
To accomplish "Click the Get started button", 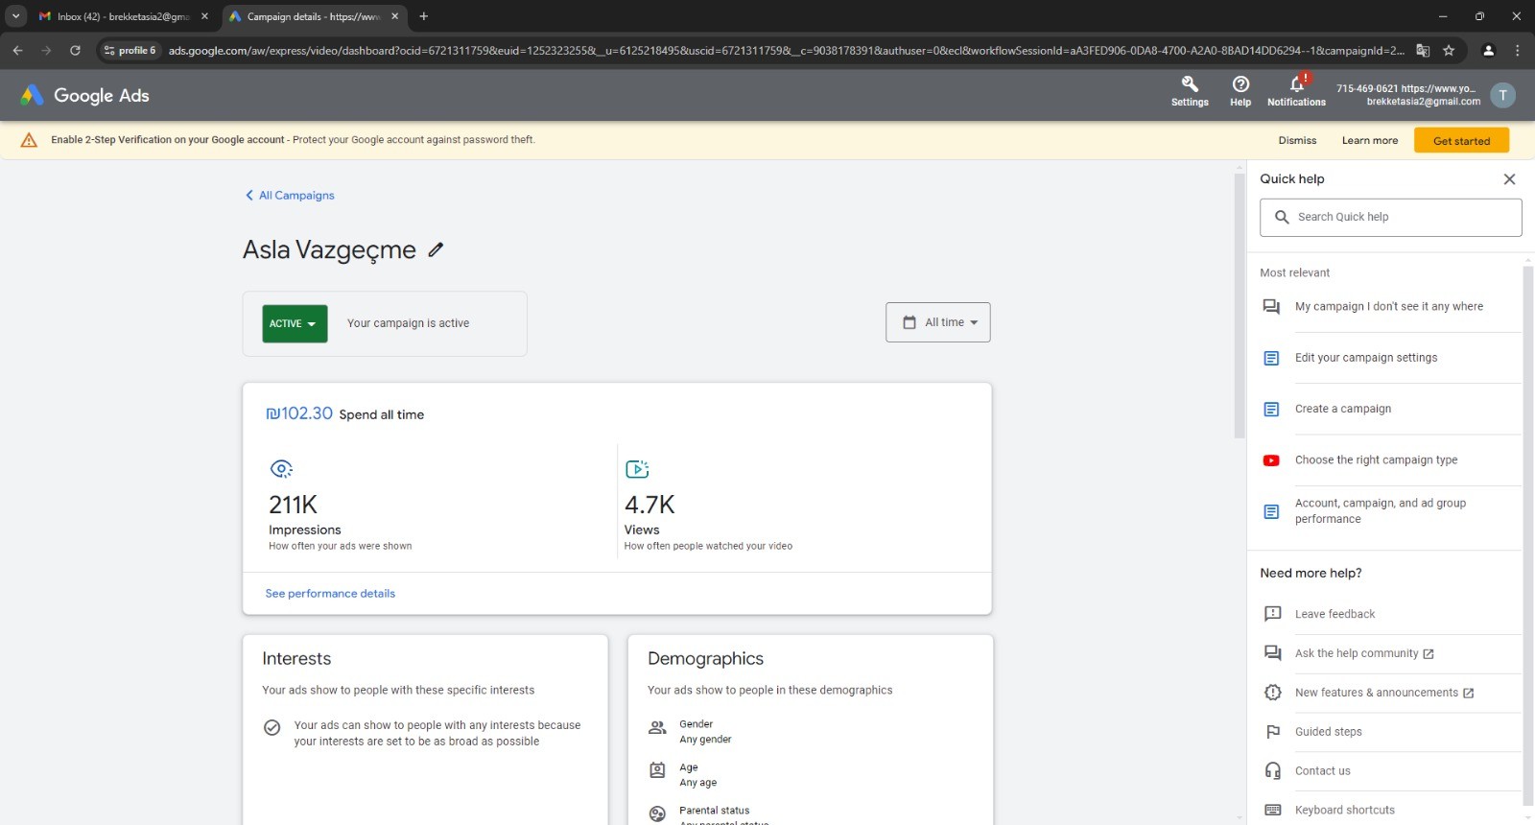I will coord(1461,140).
